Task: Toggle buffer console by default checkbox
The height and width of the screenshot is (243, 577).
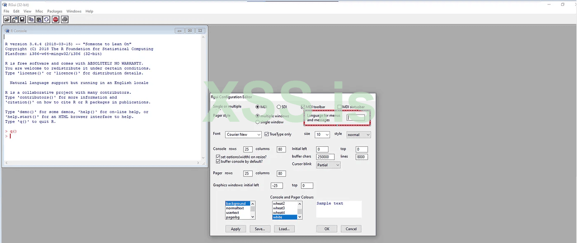Action: click(218, 162)
